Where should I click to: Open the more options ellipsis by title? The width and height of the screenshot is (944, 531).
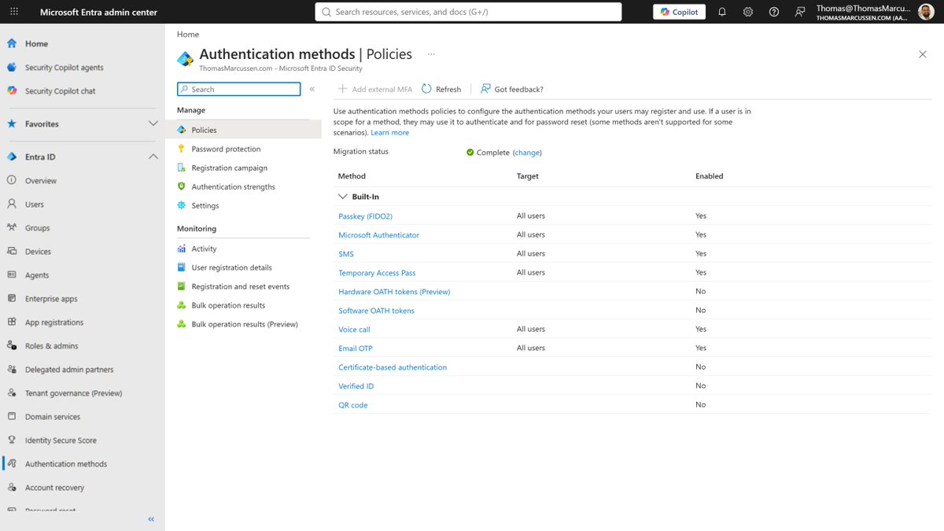click(431, 54)
